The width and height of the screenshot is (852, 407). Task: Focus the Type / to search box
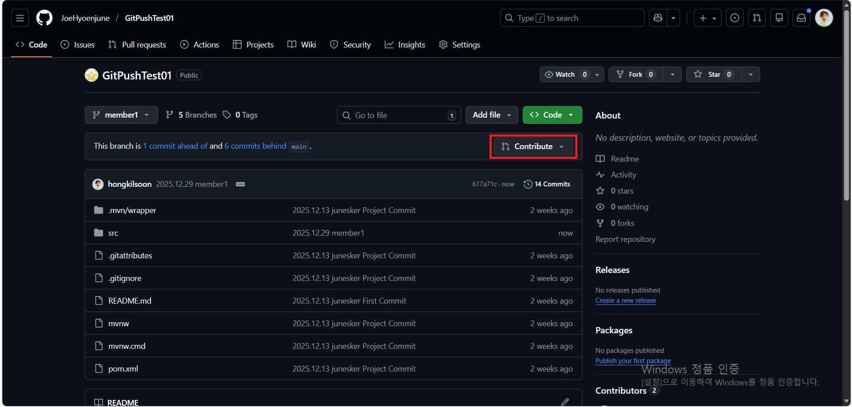572,18
